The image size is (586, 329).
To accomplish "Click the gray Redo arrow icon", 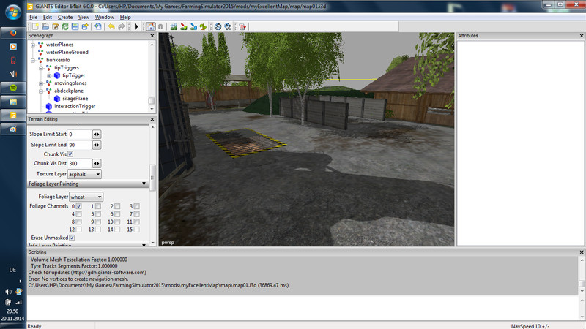I will pyautogui.click(x=122, y=26).
